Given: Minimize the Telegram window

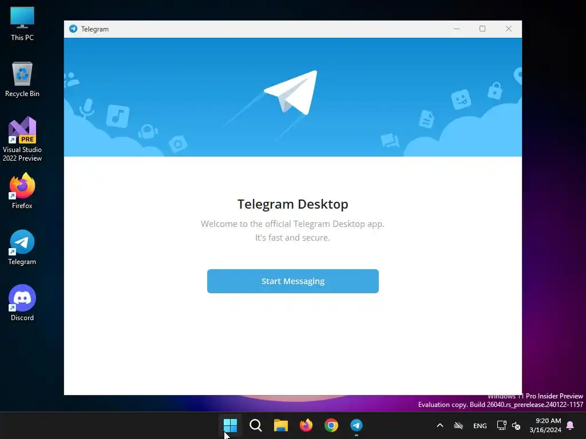Looking at the screenshot, I should 456,29.
